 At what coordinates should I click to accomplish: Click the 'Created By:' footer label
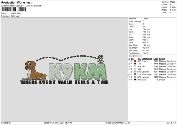click(6, 123)
